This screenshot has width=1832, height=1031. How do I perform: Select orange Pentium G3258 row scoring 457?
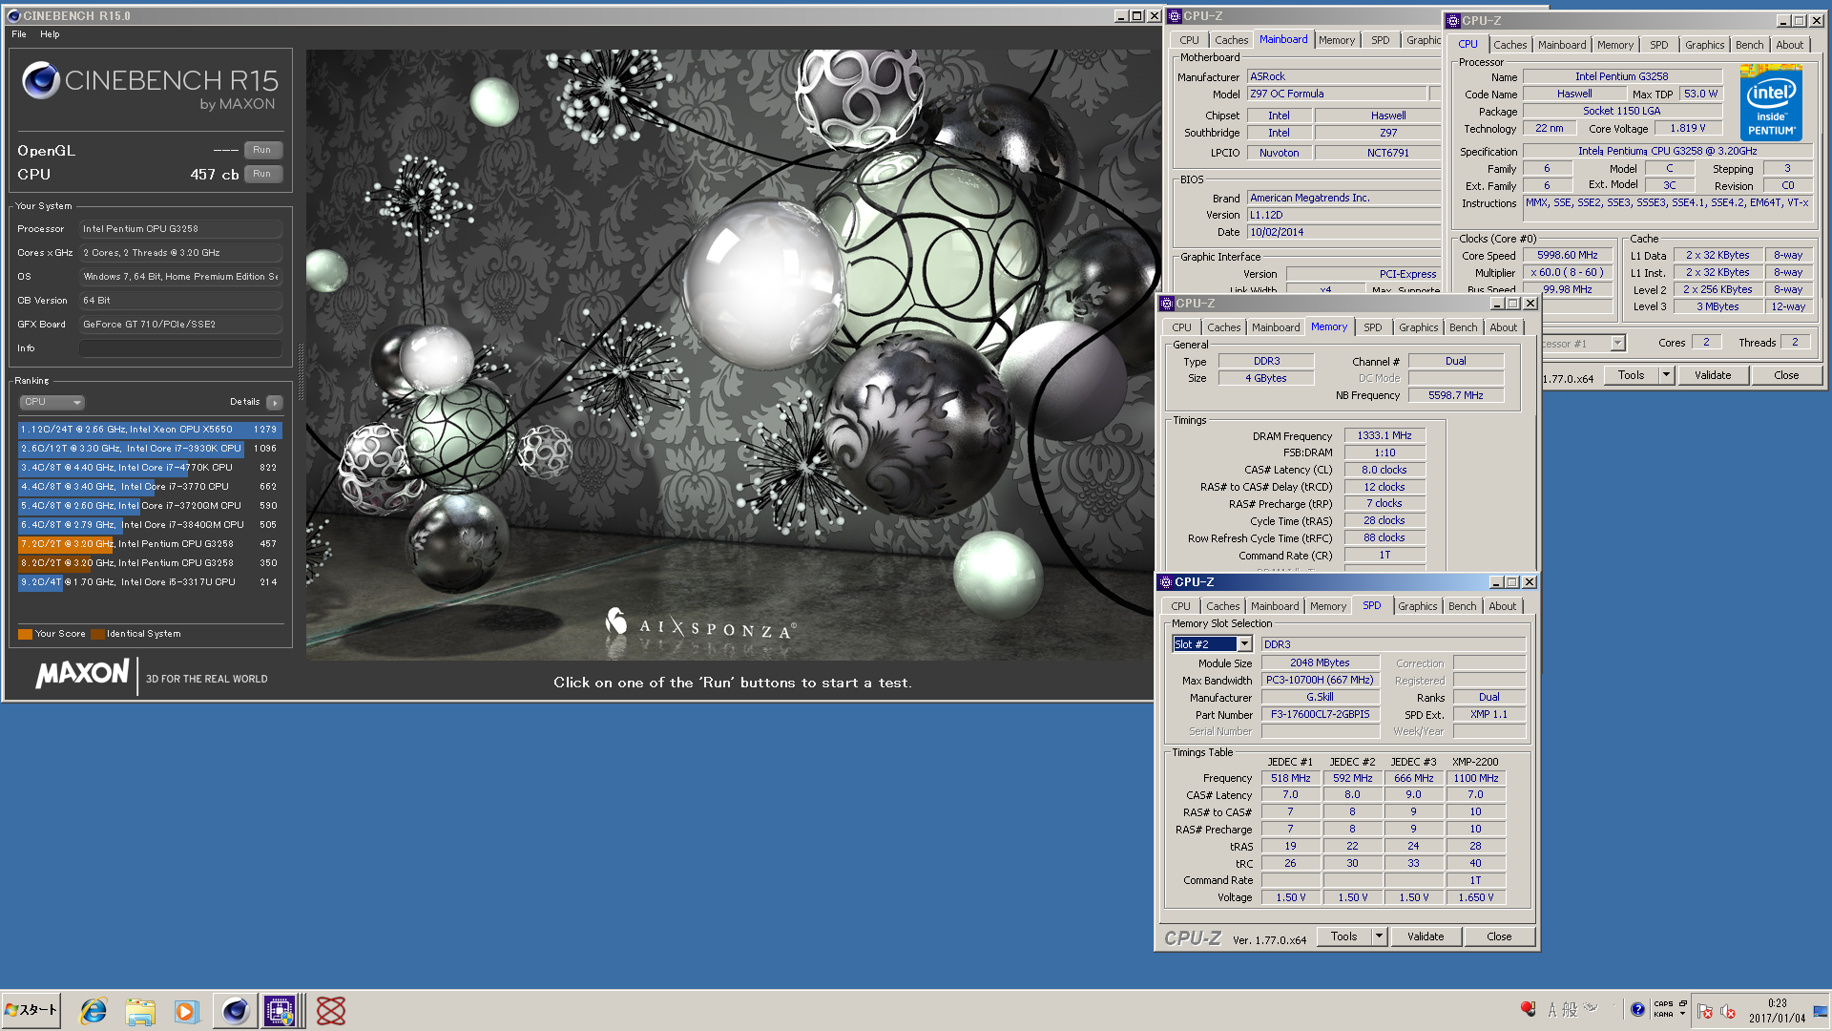coord(150,544)
